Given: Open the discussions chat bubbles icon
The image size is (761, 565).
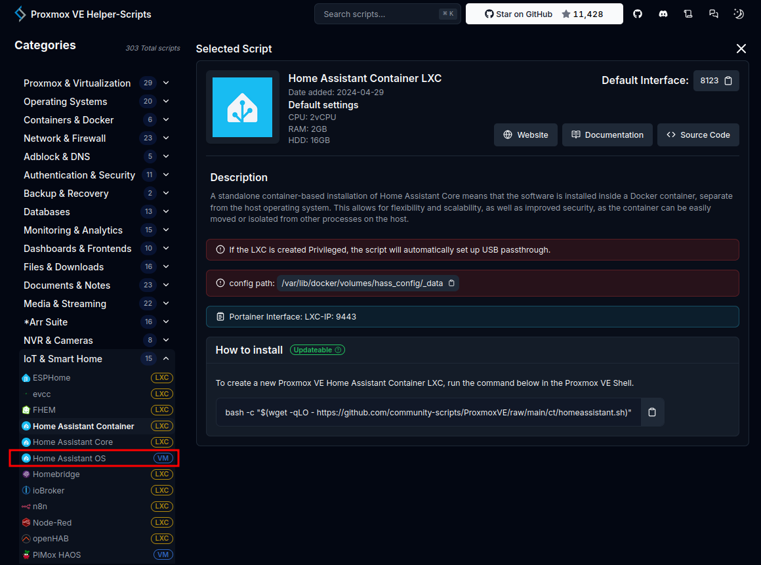Looking at the screenshot, I should (714, 14).
